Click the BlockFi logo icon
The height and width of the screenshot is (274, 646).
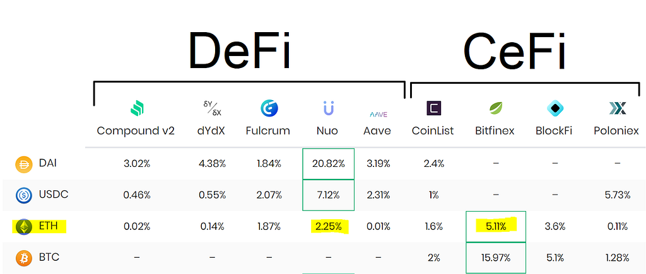coord(555,109)
